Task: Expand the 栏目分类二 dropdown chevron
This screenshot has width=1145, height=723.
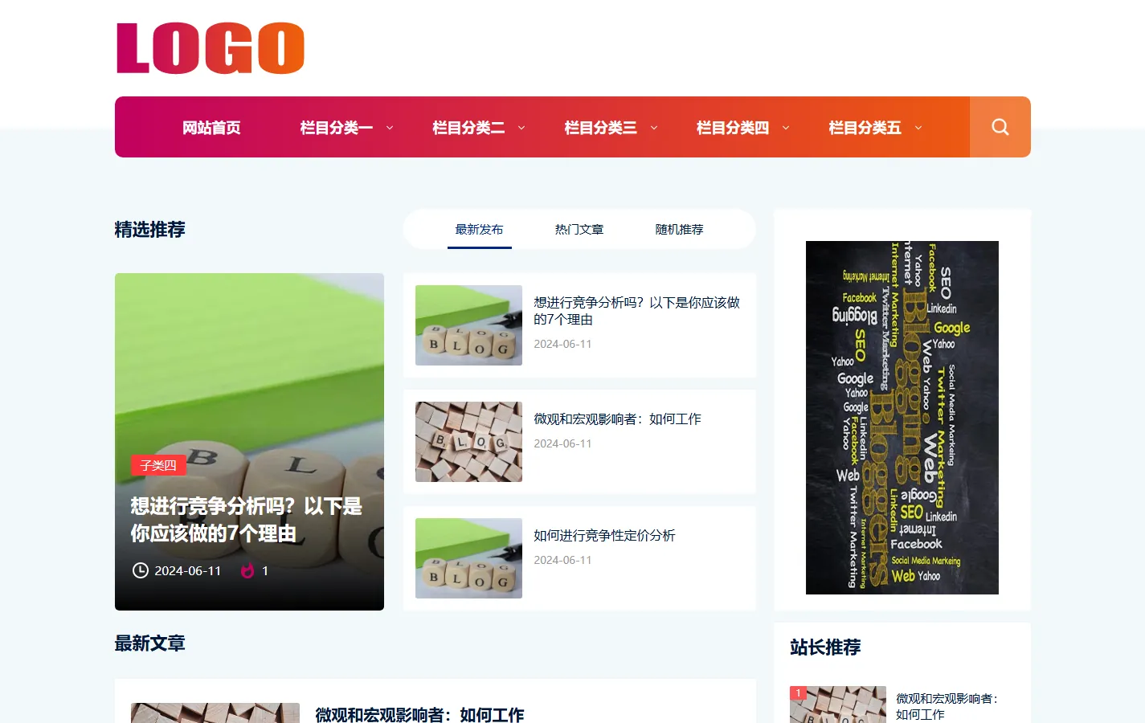Action: [521, 128]
